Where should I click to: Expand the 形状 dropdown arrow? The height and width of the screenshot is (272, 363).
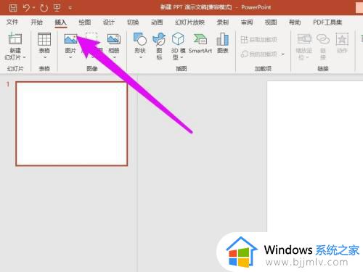(141, 57)
